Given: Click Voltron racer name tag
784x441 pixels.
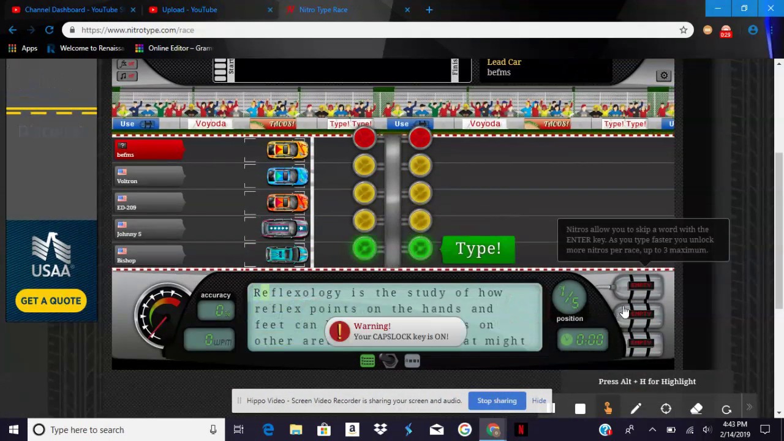Looking at the screenshot, I should click(x=149, y=176).
